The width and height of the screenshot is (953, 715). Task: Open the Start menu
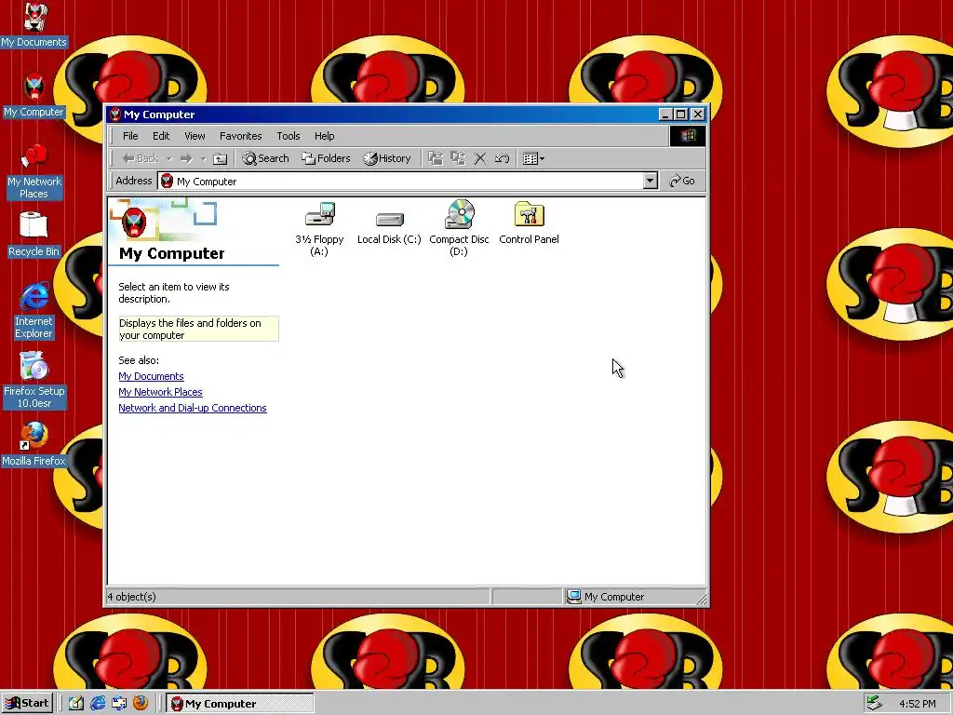pos(27,704)
